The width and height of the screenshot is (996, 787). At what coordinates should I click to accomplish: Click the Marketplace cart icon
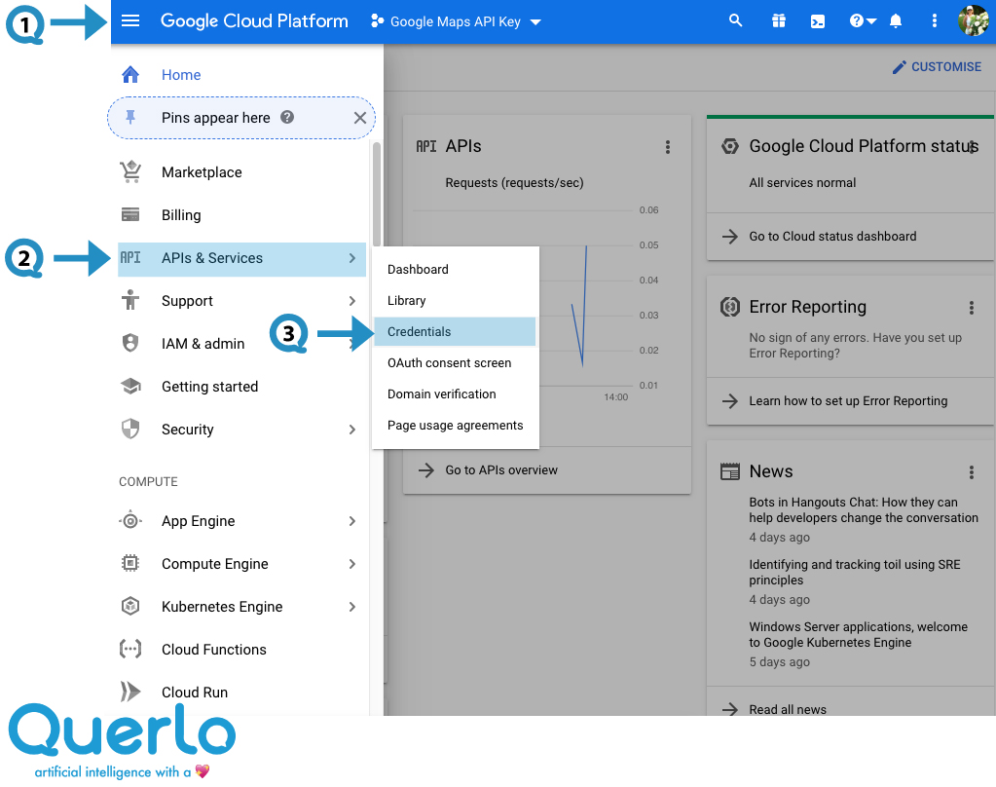point(130,171)
